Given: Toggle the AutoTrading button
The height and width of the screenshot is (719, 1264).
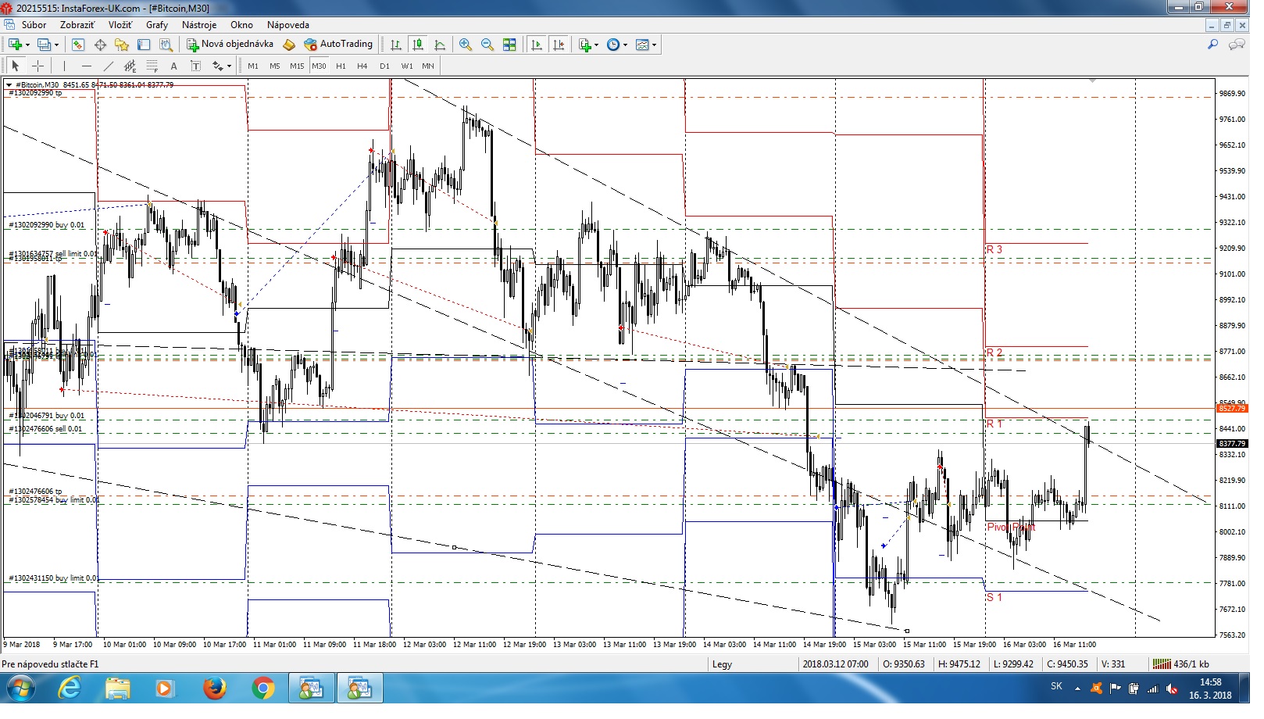Looking at the screenshot, I should [338, 45].
